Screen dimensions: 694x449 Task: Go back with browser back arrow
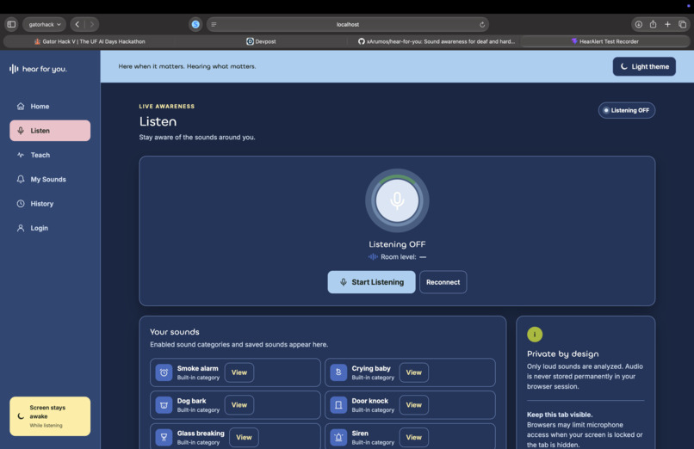coord(77,24)
